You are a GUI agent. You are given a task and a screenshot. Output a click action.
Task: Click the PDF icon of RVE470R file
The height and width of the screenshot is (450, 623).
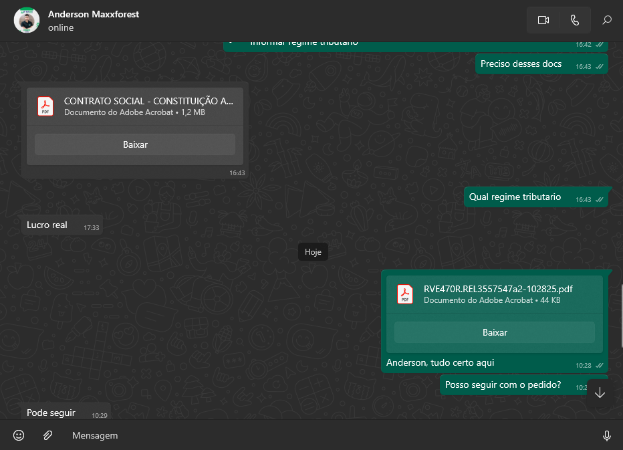[405, 294]
